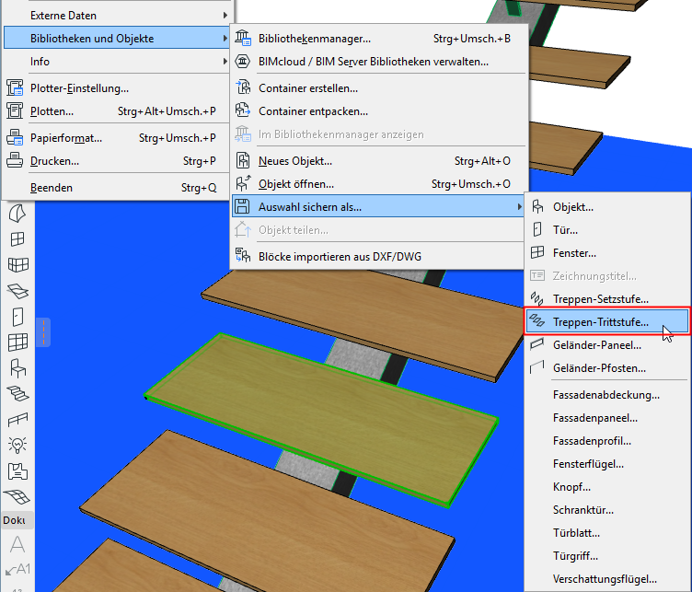The image size is (692, 592).
Task: Click the Neues Objekt icon
Action: [x=243, y=161]
